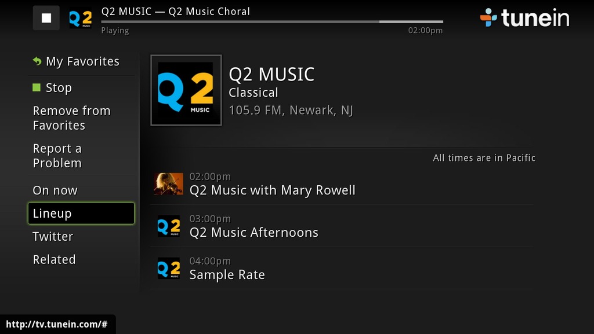Click the Q2 icon next to Q2 Music Afternoons

coord(169,226)
